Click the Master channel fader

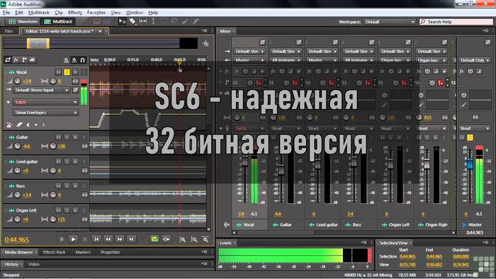pos(470,164)
